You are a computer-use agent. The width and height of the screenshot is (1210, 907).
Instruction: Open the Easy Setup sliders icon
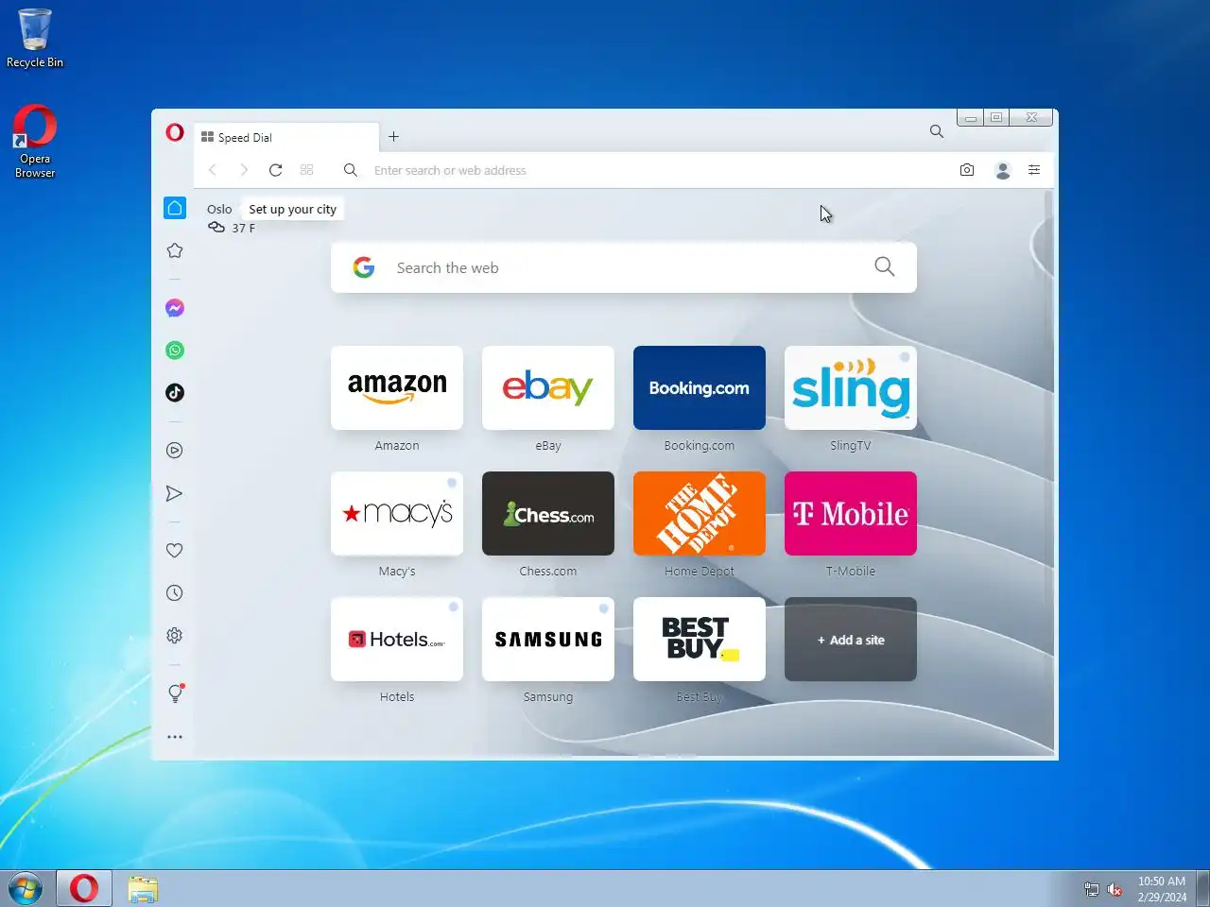pos(1034,170)
